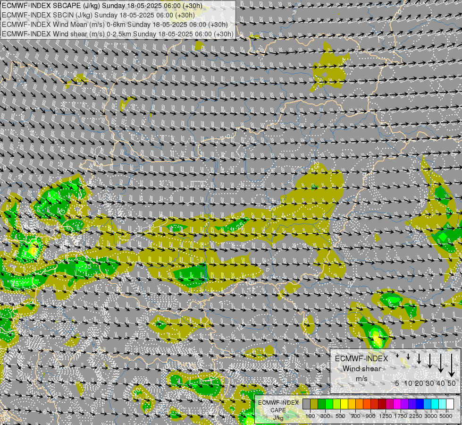Click the 'J/kg' unit in color legend
Screen dimensions: 462x425
[278, 418]
